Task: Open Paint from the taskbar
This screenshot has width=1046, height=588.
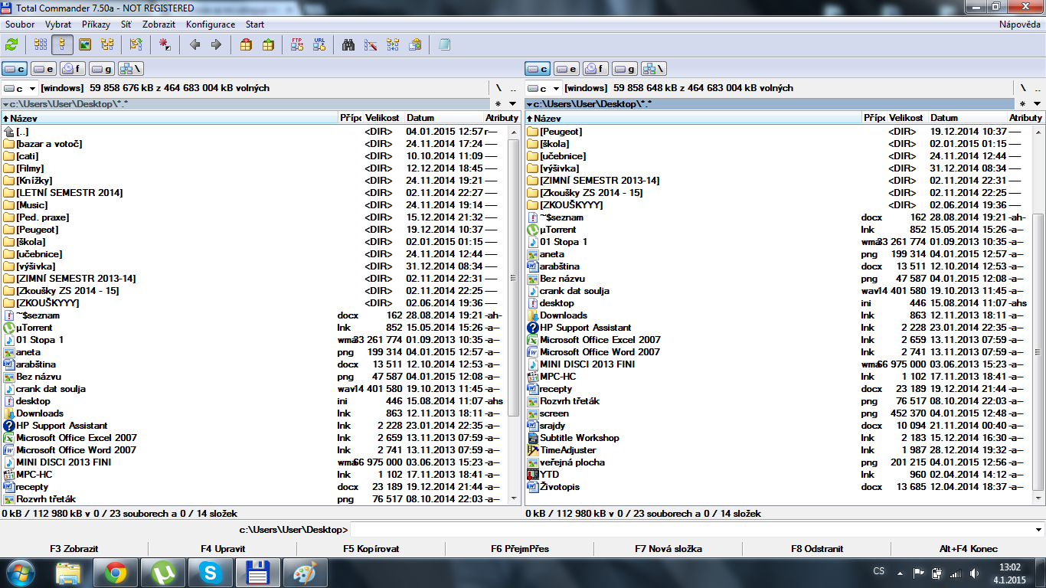Action: coord(305,573)
